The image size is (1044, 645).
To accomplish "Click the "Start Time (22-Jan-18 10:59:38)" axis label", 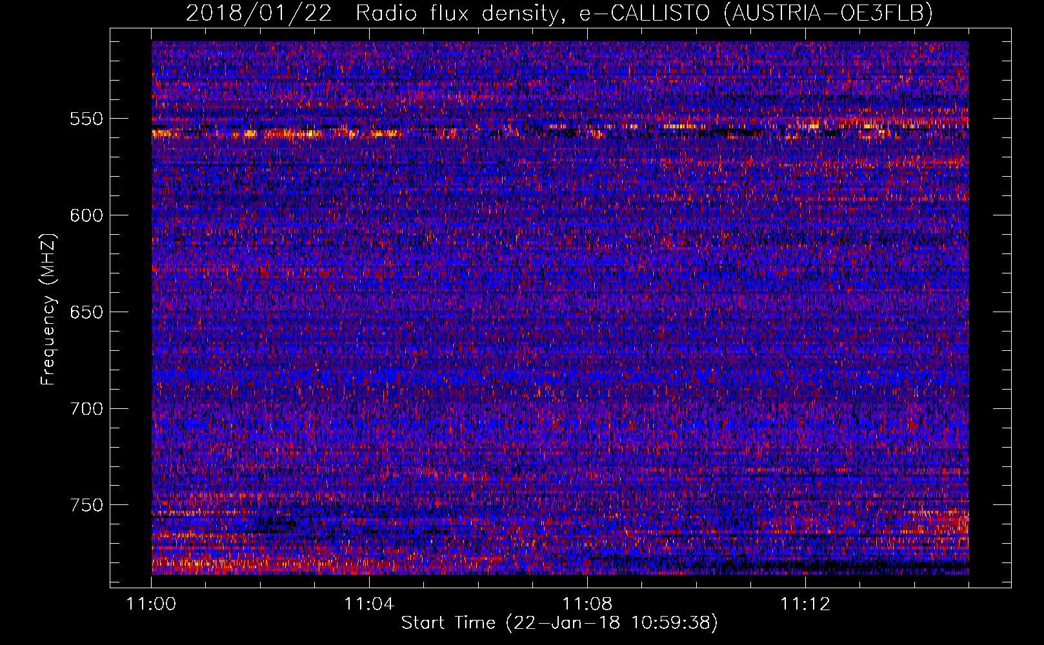I will 559,623.
